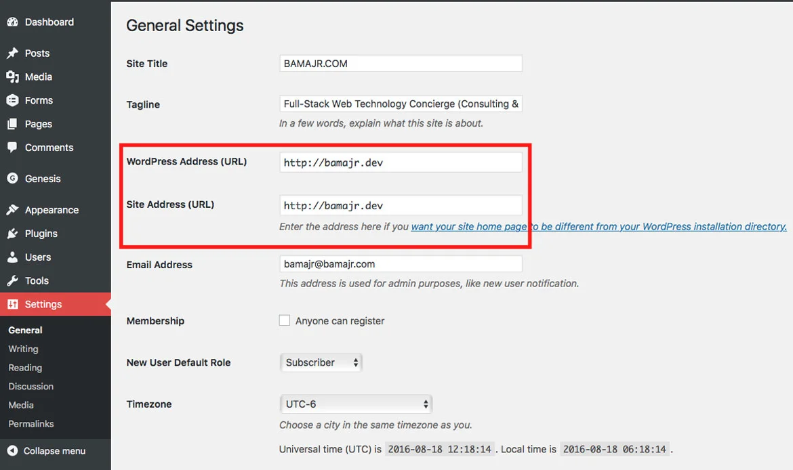Open the New User Default Role dropdown
793x470 pixels.
tap(321, 363)
